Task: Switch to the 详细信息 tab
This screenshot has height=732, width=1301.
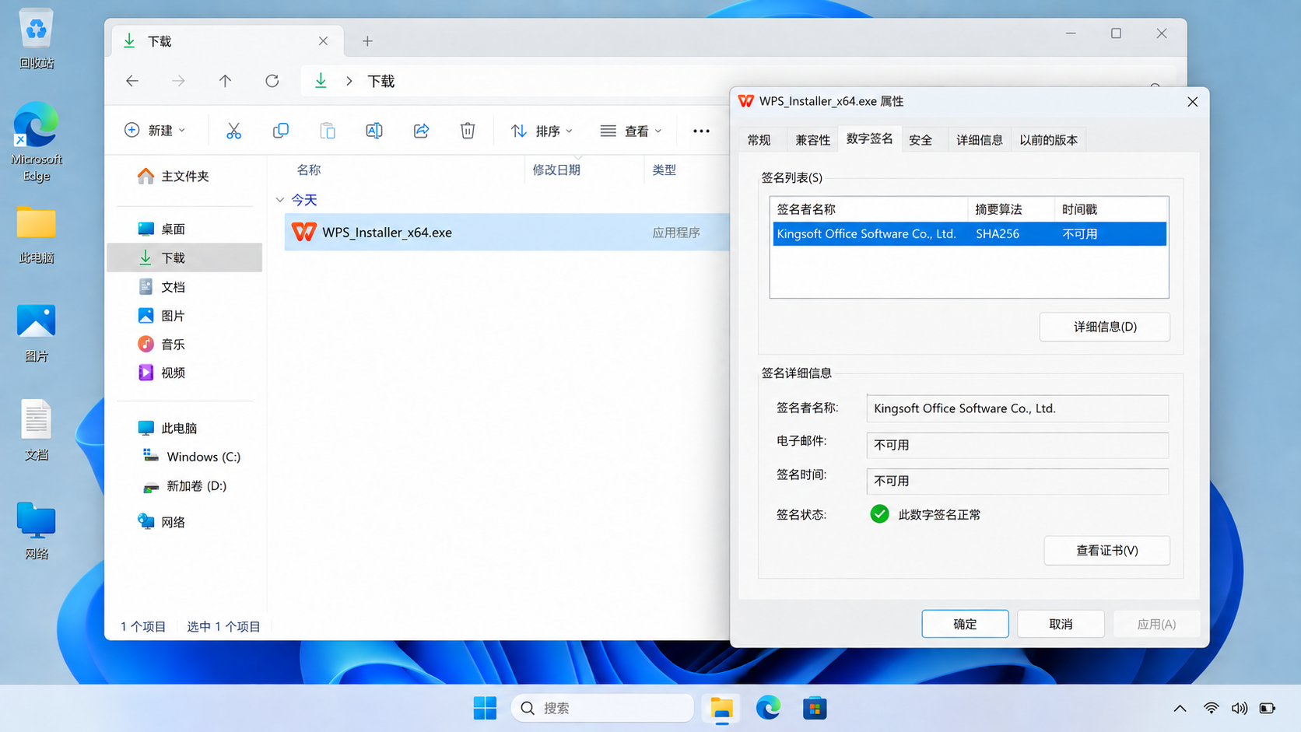Action: pyautogui.click(x=979, y=140)
